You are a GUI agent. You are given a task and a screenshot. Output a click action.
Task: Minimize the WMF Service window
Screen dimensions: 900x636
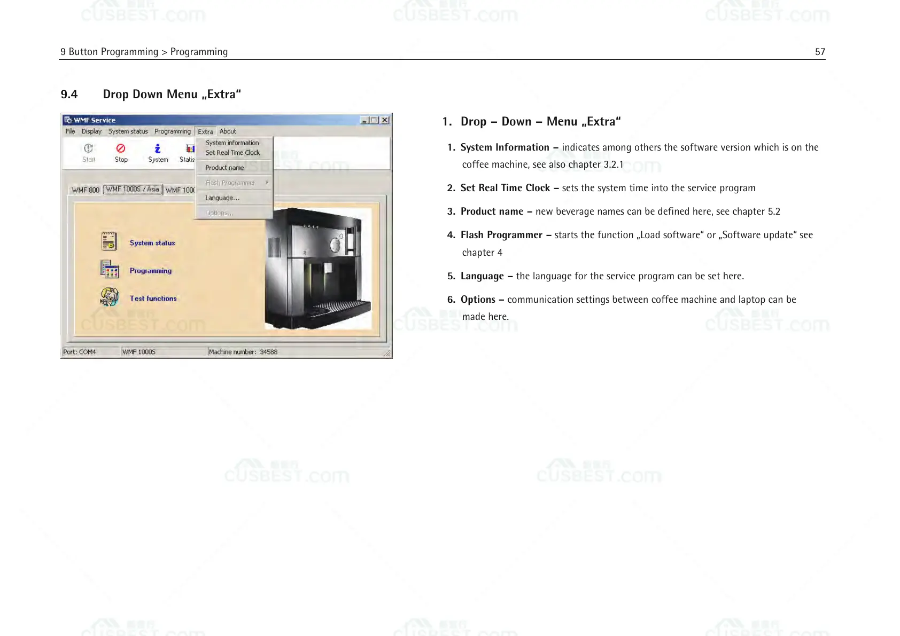click(364, 120)
